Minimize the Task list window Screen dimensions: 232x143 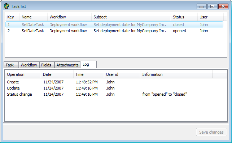tap(202, 6)
